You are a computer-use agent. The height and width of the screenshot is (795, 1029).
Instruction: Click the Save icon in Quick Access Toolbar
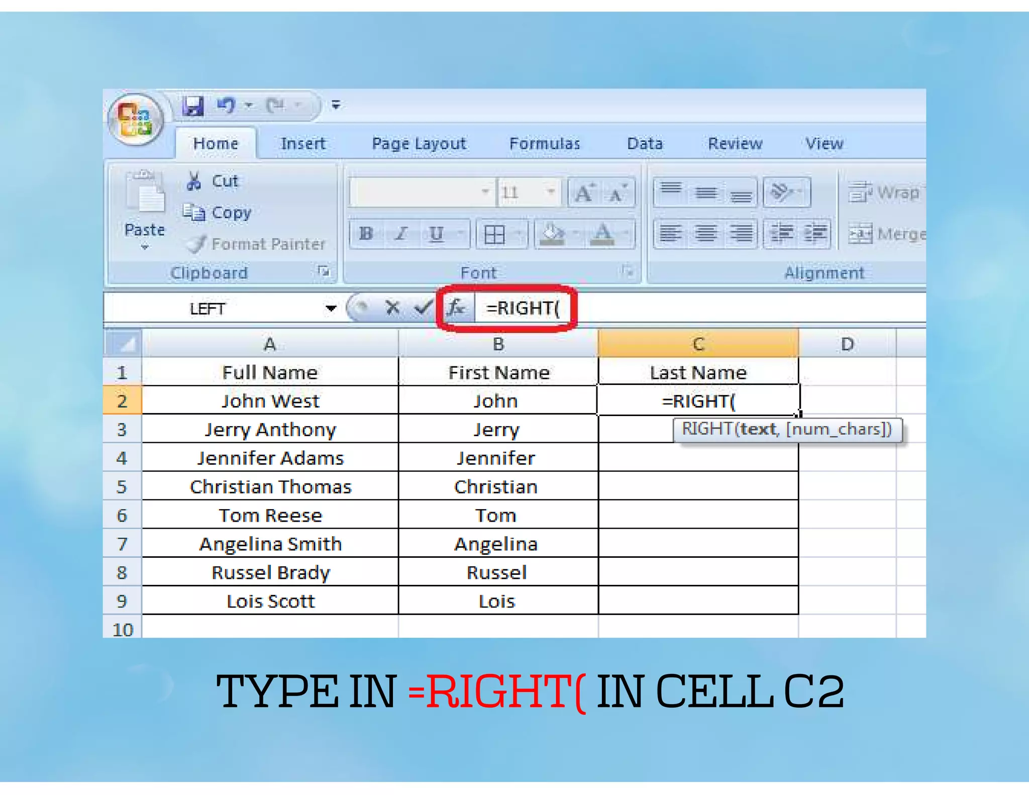click(192, 106)
